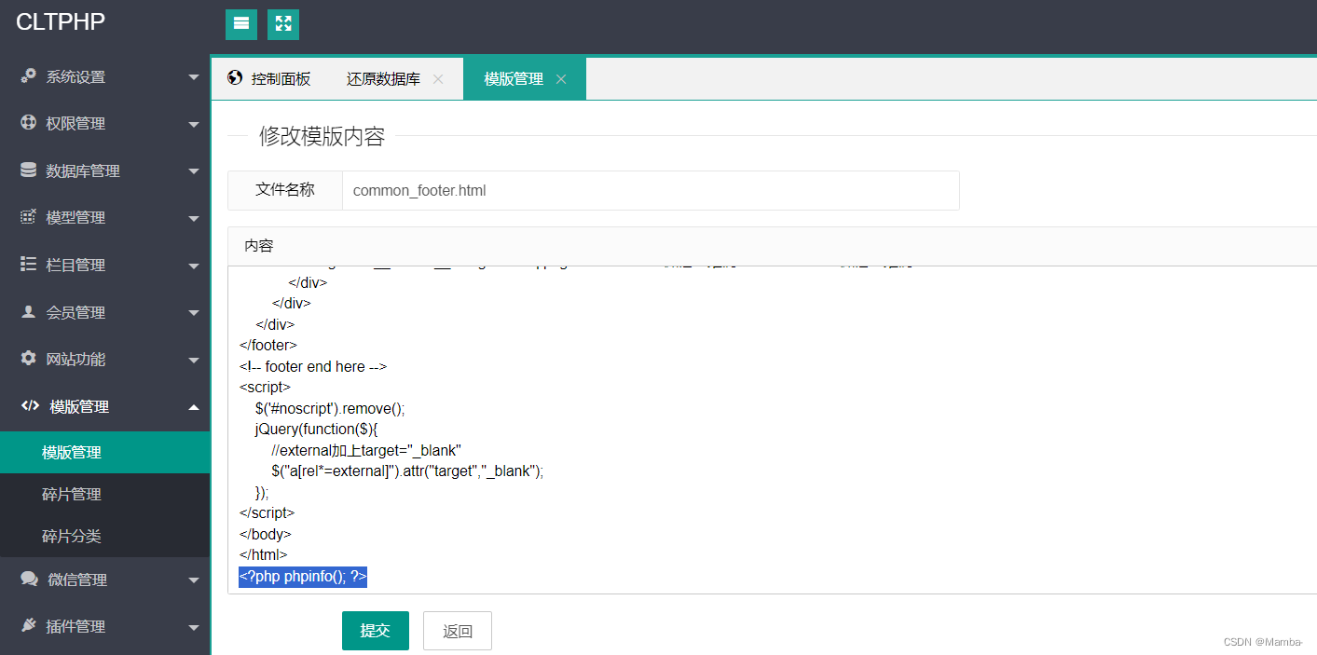Click the jQuery(function($){ line

click(x=316, y=429)
